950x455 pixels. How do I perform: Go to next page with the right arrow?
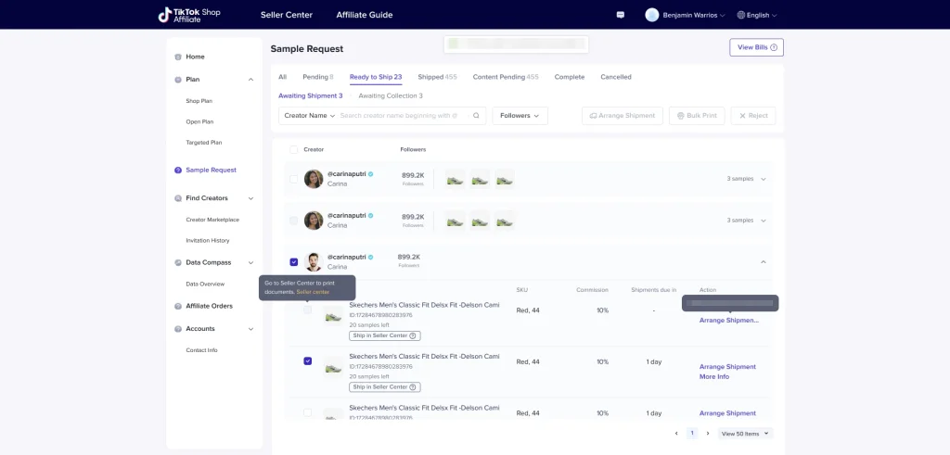708,433
